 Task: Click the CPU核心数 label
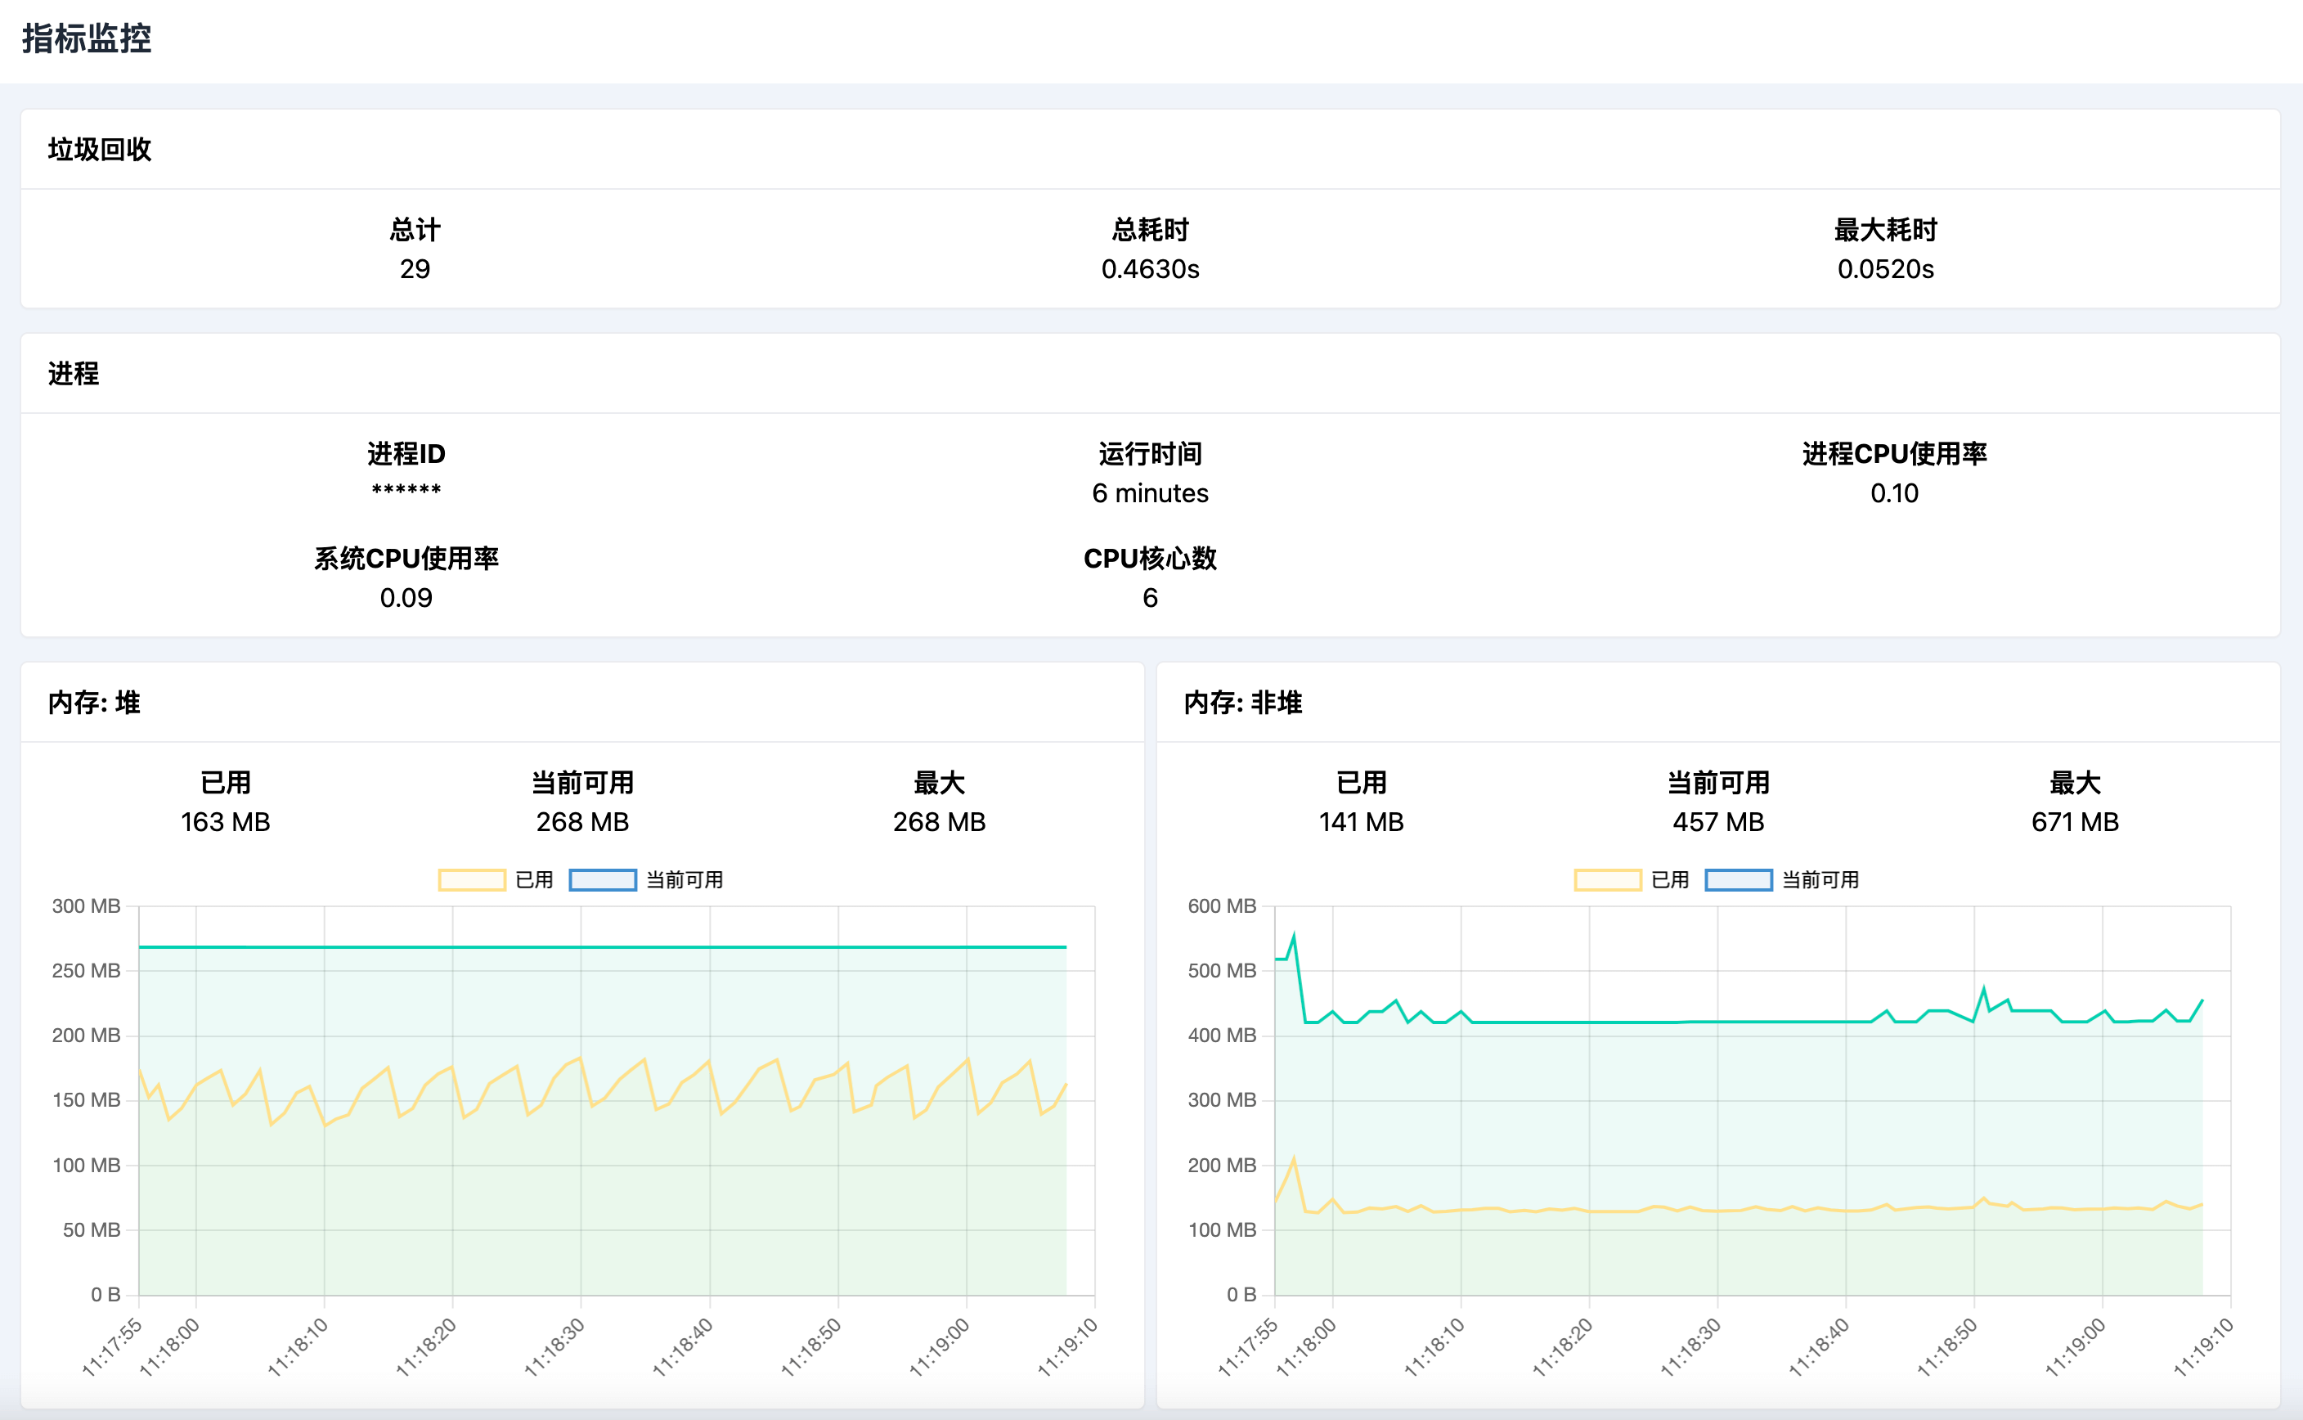click(x=1150, y=559)
